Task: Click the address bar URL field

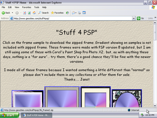Action: [x=73, y=18]
